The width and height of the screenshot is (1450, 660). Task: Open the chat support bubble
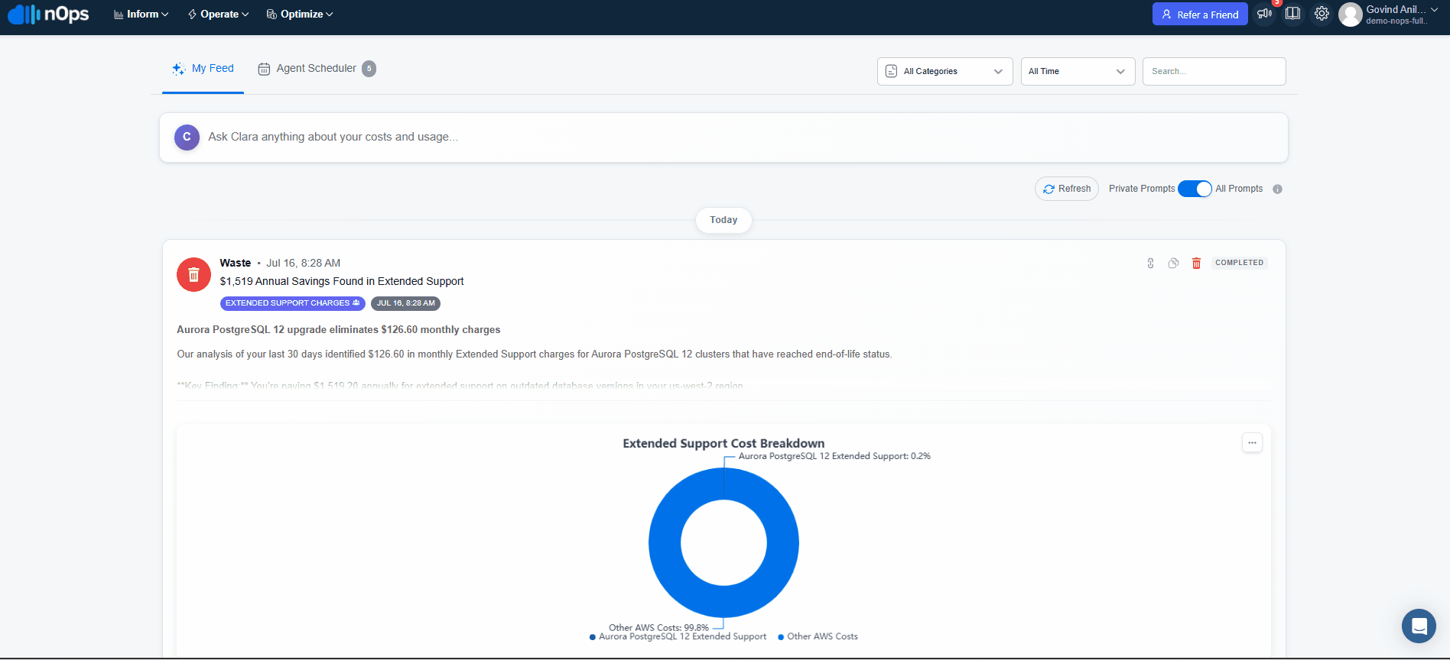[1419, 626]
